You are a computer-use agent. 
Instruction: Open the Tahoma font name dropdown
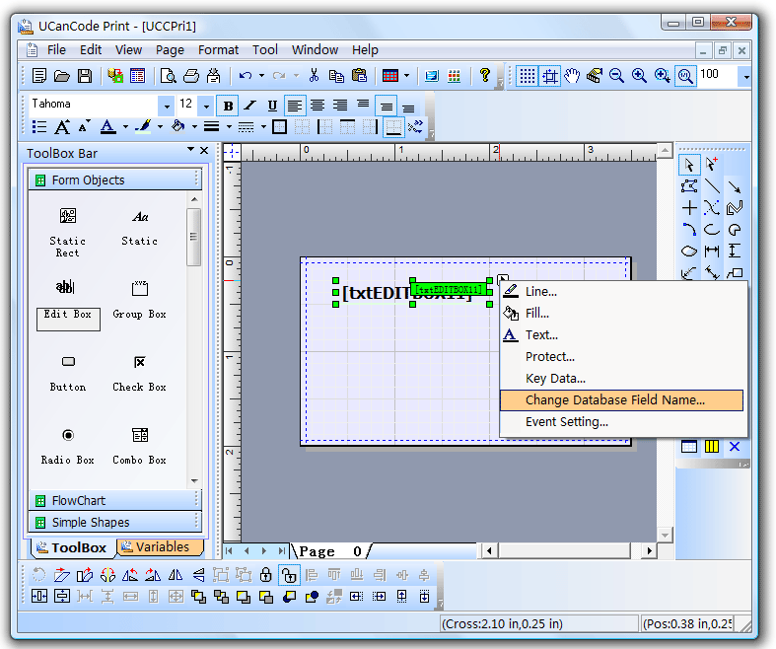[x=167, y=106]
